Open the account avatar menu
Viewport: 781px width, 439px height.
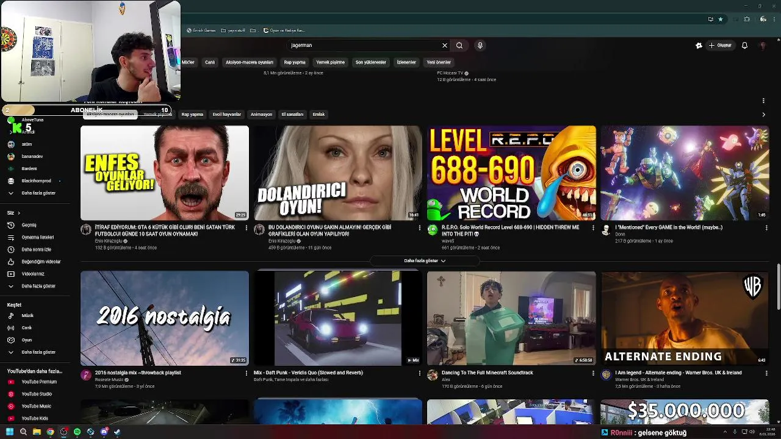pyautogui.click(x=763, y=45)
